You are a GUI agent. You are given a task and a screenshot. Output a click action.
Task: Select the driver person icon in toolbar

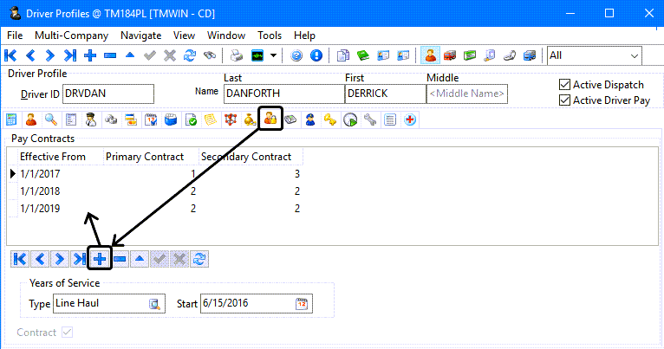tap(430, 55)
